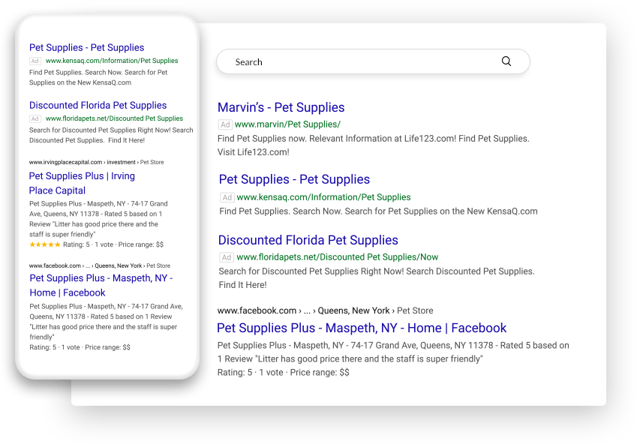Visit www.kensaq.com/Information/Pet Supplies URL in phone results

[x=112, y=61]
